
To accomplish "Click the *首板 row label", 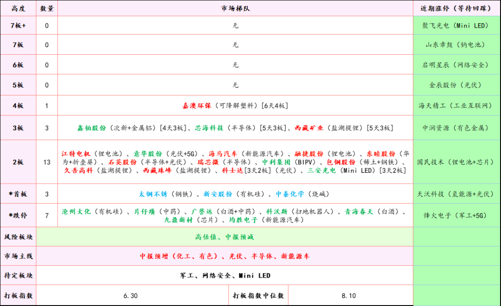I will click(18, 194).
